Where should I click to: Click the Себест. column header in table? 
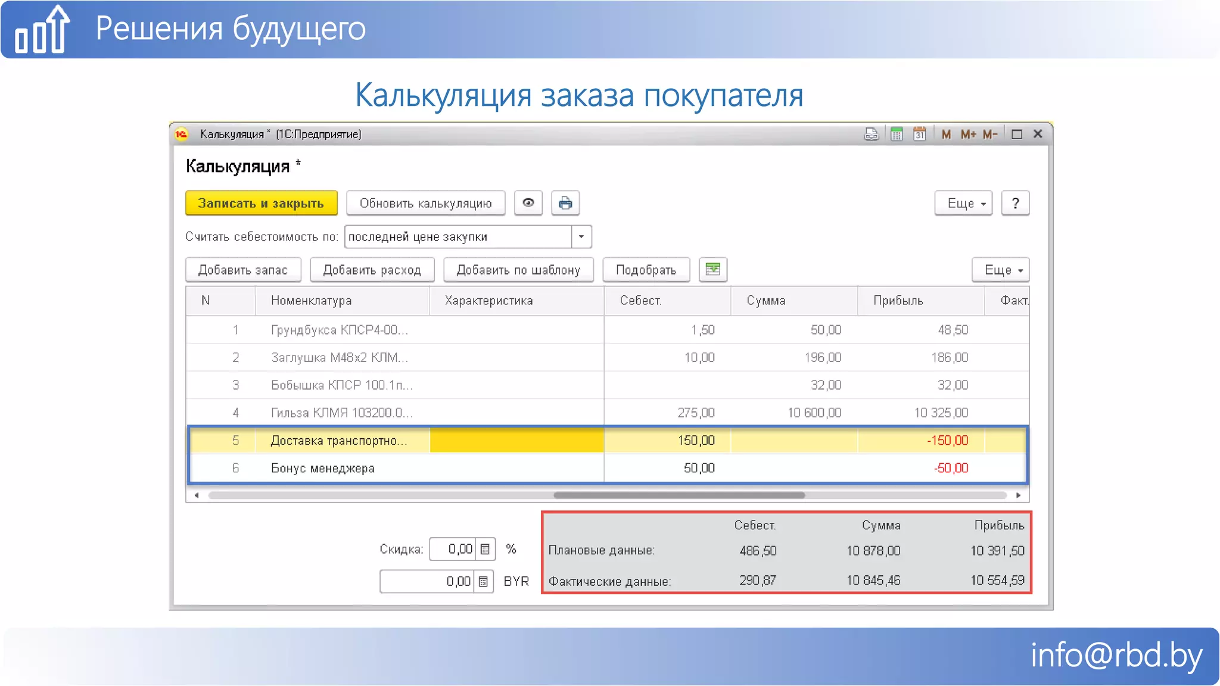coord(667,301)
